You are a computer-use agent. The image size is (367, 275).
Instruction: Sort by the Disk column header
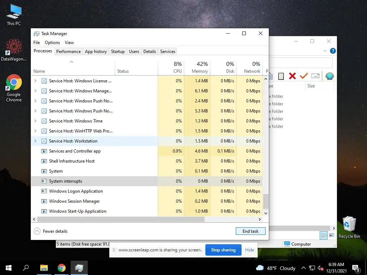click(224, 68)
